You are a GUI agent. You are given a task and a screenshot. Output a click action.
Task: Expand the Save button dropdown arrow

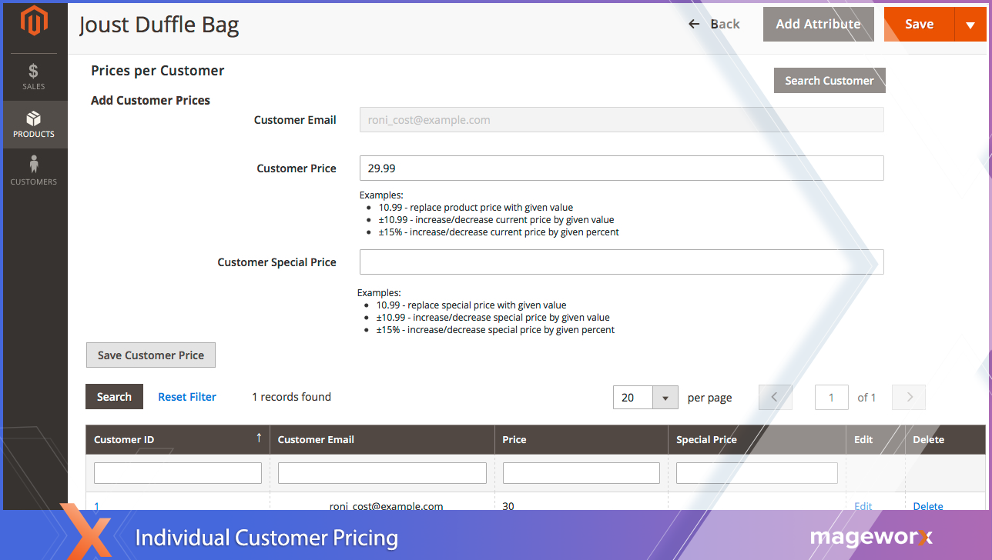pos(970,25)
